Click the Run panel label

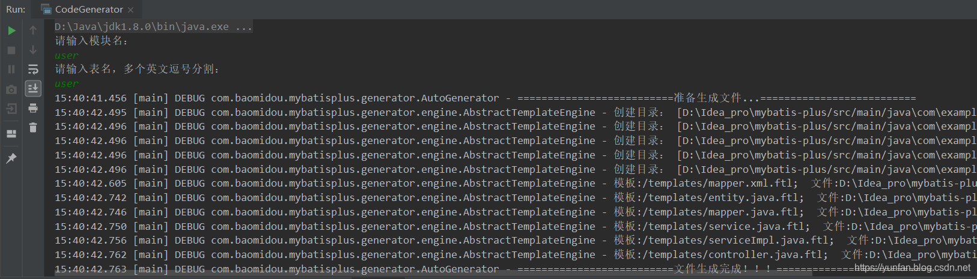click(x=16, y=10)
